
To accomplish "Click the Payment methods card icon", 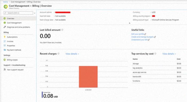I will pos(5,50).
